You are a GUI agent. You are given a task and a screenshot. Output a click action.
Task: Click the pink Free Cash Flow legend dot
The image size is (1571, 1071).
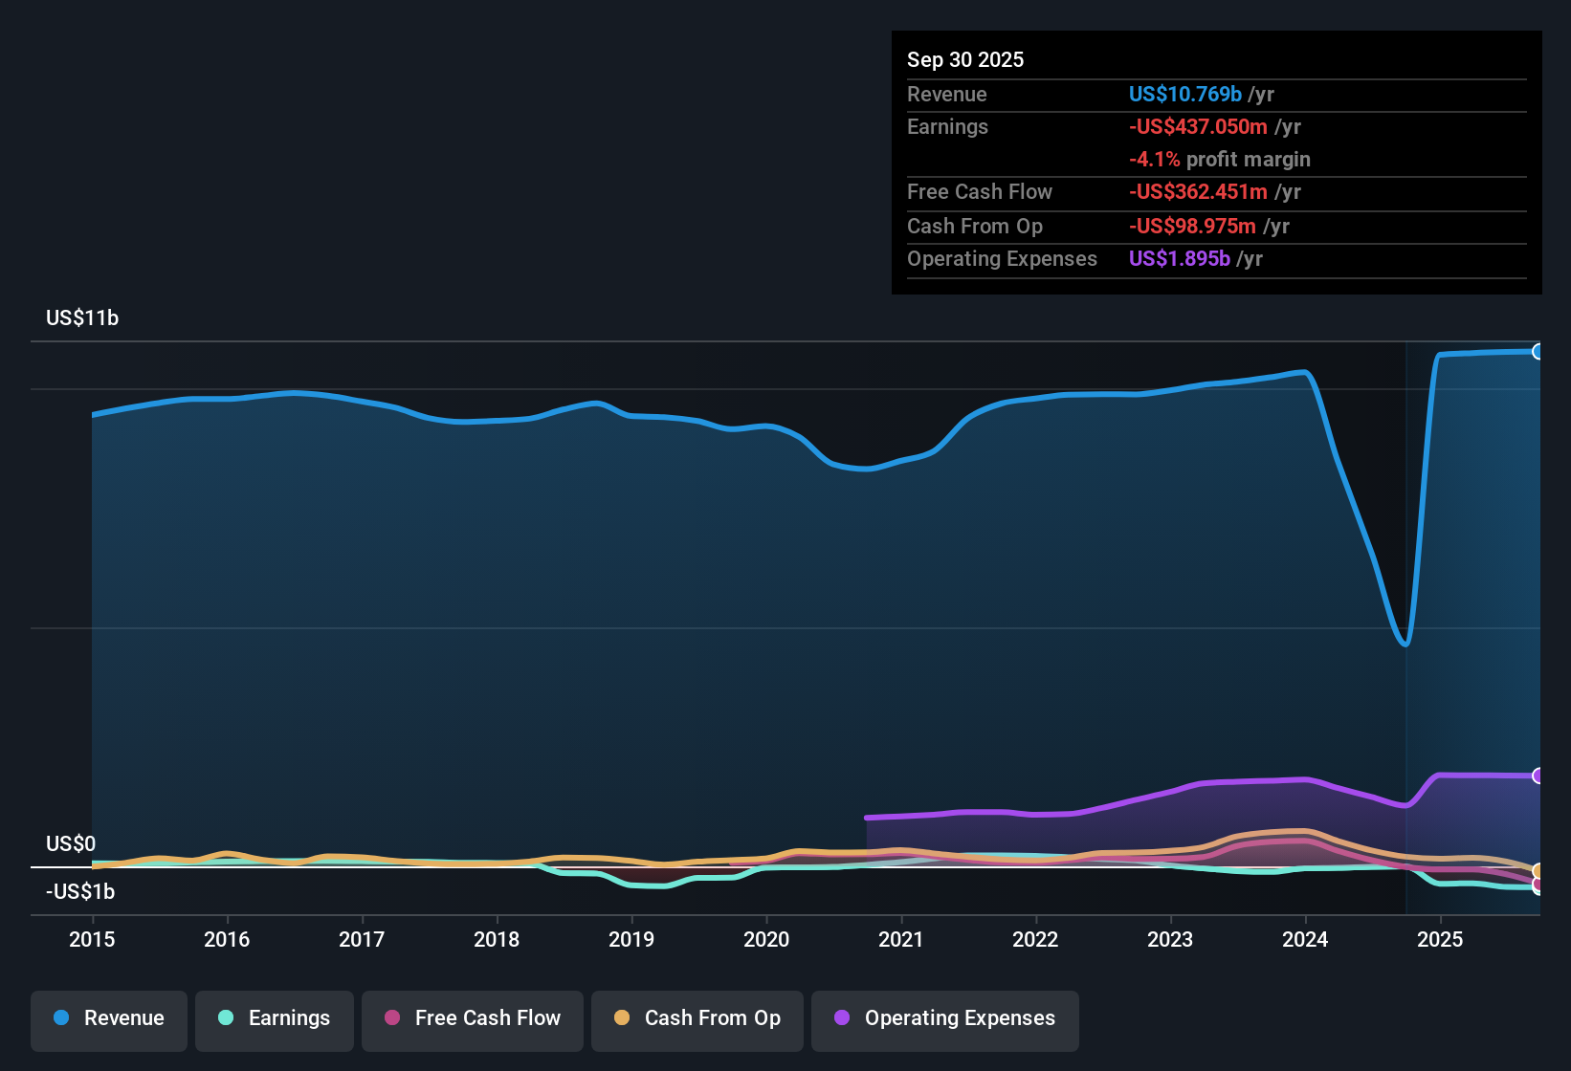[392, 1018]
